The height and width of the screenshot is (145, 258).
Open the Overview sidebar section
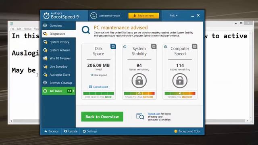[x=59, y=26]
